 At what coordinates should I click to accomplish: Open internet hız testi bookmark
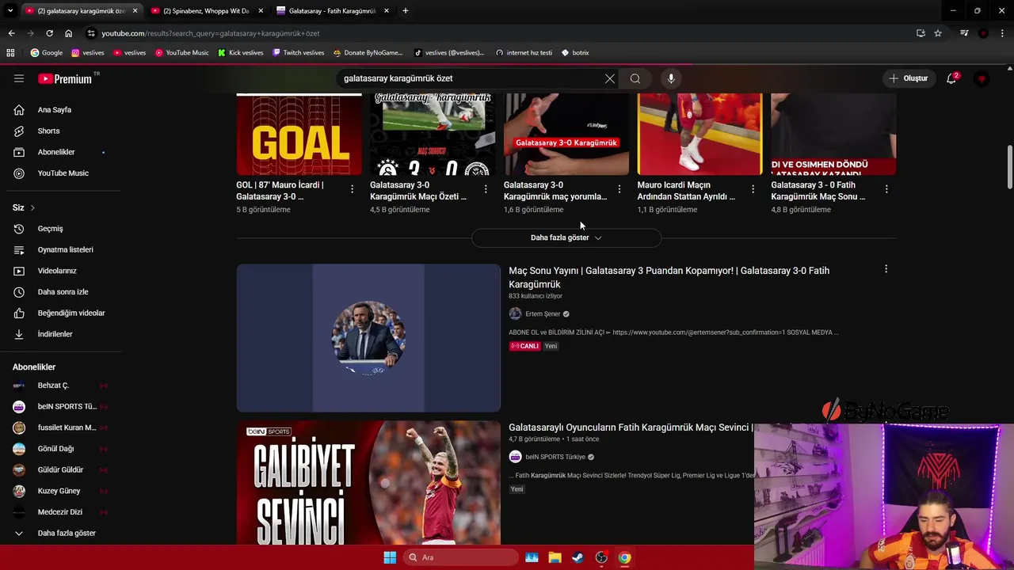(524, 53)
